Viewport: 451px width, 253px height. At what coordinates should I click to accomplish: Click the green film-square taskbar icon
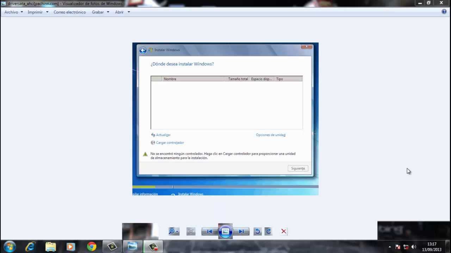(112, 247)
